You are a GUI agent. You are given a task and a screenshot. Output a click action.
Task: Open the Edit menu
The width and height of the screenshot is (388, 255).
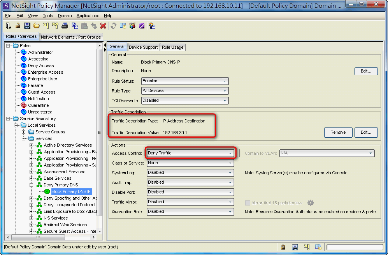(19, 16)
